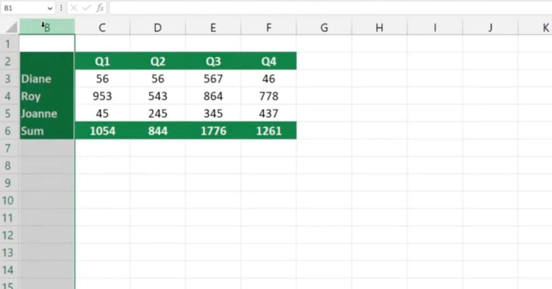Click the Insert Function fx icon
Image resolution: width=552 pixels, height=289 pixels.
99,7
